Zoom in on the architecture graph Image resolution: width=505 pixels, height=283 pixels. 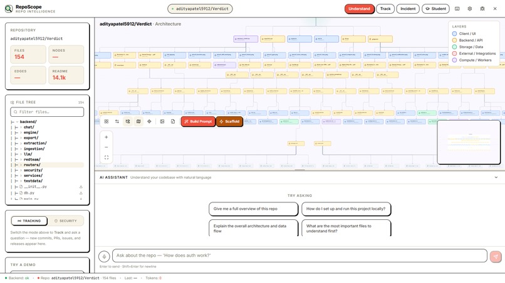coord(107,137)
